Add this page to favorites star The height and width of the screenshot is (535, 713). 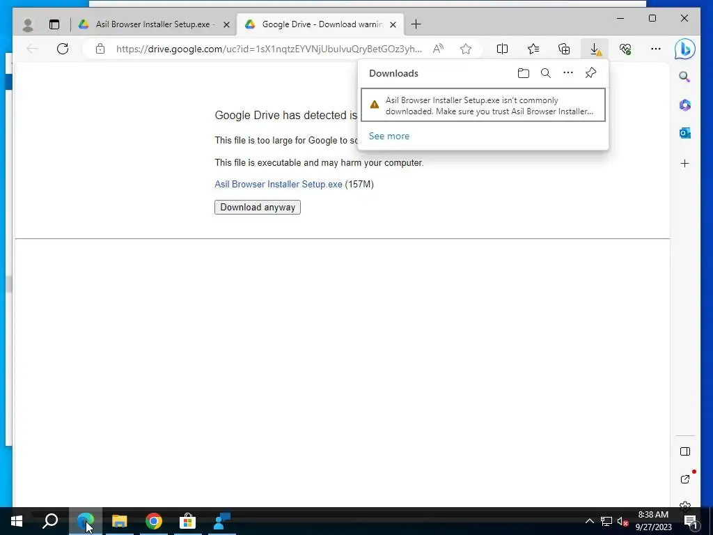[x=466, y=49]
